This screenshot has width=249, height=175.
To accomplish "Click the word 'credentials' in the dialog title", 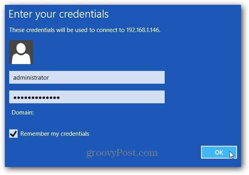I will (84, 14).
